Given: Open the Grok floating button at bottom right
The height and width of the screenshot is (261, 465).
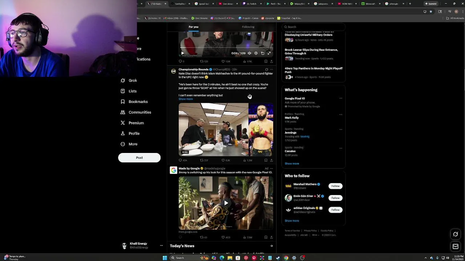Looking at the screenshot, I should click(456, 234).
